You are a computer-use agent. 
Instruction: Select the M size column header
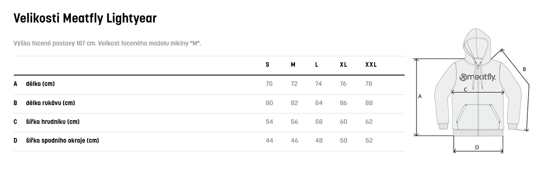[293, 65]
